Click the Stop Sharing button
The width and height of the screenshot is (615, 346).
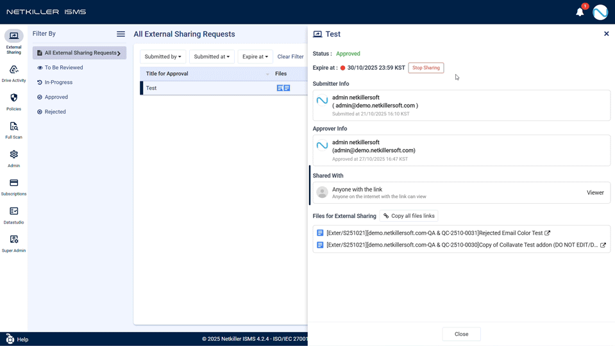pyautogui.click(x=426, y=68)
